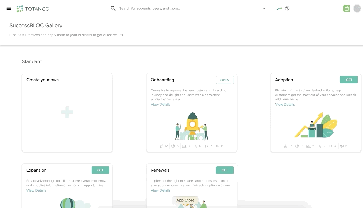Click the Onboarding bar chart icon showing 0
363x208 pixels.
tap(184, 146)
